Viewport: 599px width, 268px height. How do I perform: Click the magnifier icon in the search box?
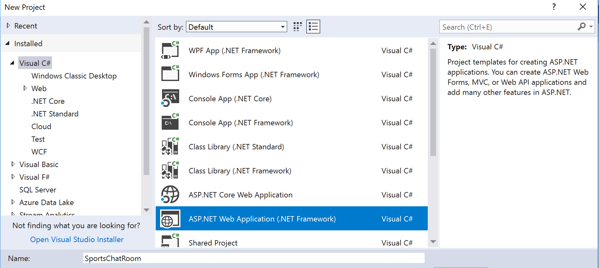tap(581, 27)
